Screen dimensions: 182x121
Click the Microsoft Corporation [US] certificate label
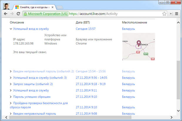(48, 14)
